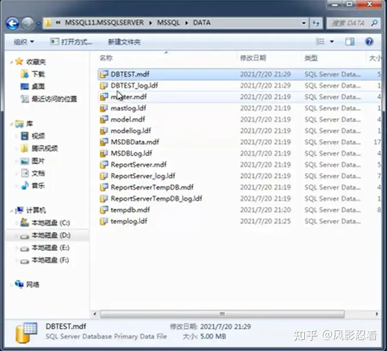Collapse the 收藏夹 favorites group
This screenshot has height=351, width=387.
pyautogui.click(x=11, y=62)
